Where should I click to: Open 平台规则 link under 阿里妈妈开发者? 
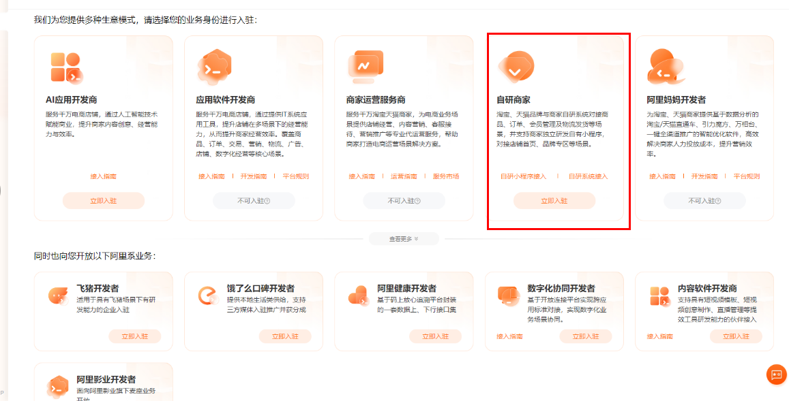[x=746, y=176]
